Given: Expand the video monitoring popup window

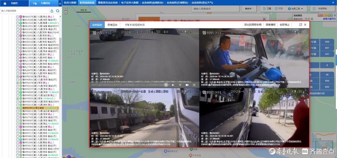Looking at the screenshot, I should click(x=300, y=25).
